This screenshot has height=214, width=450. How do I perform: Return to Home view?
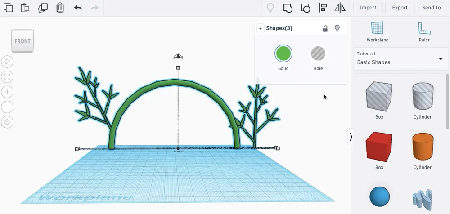click(x=7, y=62)
